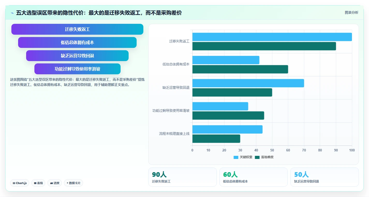369x197 pixels.
Task: Click the 关键权重 bar for 低估总体拥有成本
Action: (226, 60)
